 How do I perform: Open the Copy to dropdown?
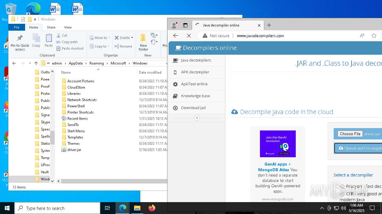(100, 46)
